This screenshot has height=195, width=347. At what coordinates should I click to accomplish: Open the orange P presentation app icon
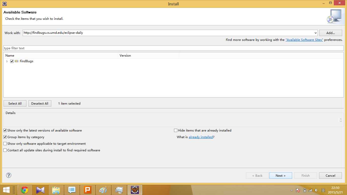(x=88, y=190)
